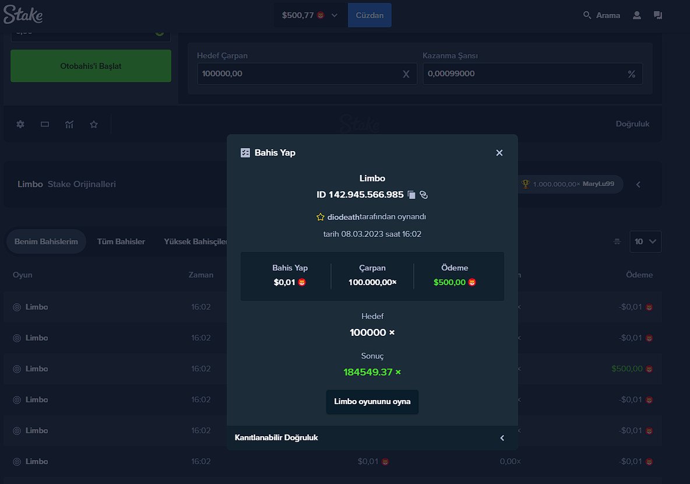Click the MaryLu99 big win badge

(x=571, y=184)
